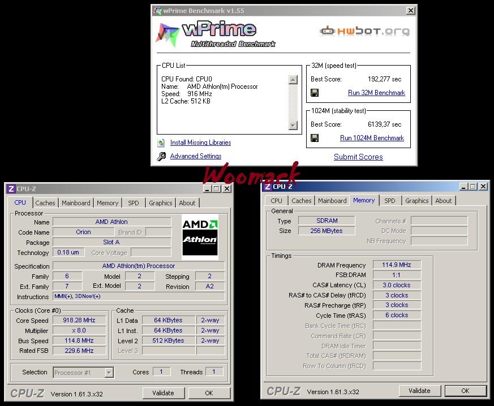The height and width of the screenshot is (406, 494).
Task: Click the Multiplier value x 8.0
Action: pyautogui.click(x=79, y=330)
